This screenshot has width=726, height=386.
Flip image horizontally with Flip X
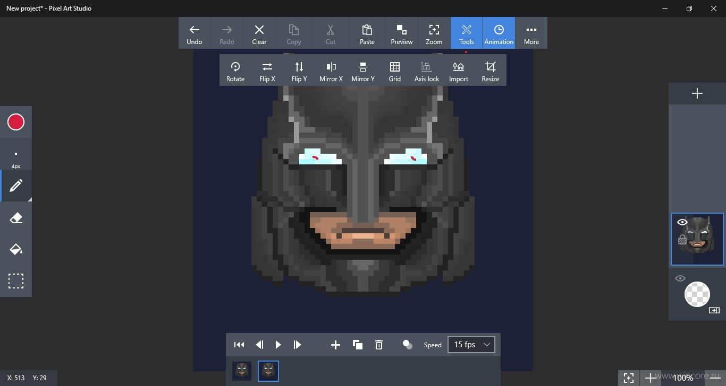tap(267, 70)
